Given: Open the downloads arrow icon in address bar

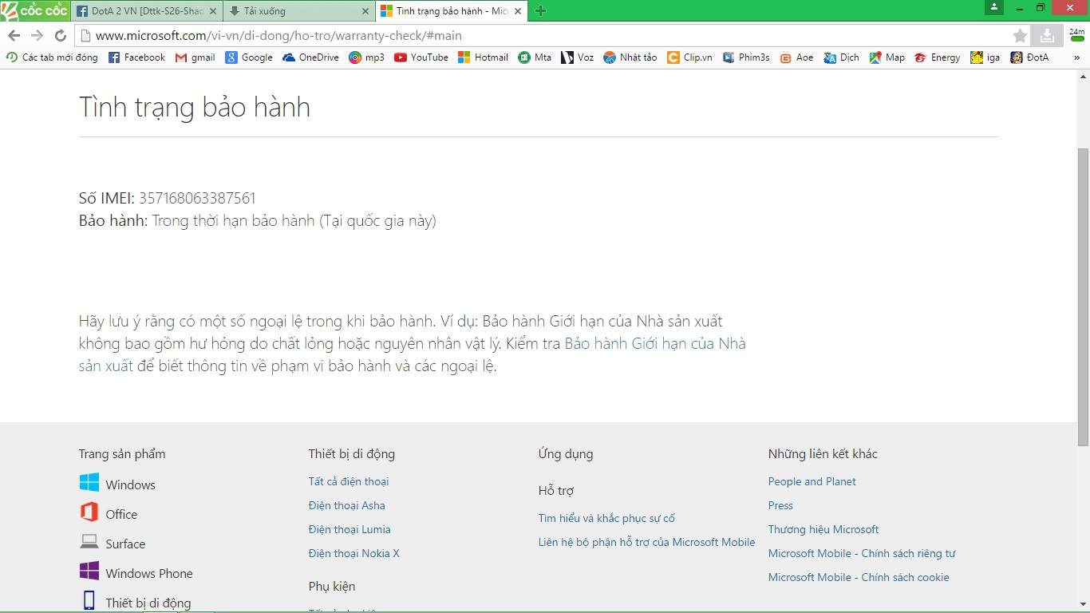Looking at the screenshot, I should point(1047,36).
